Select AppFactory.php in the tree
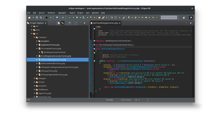The height and width of the screenshot is (114, 218). pyautogui.click(x=45, y=93)
